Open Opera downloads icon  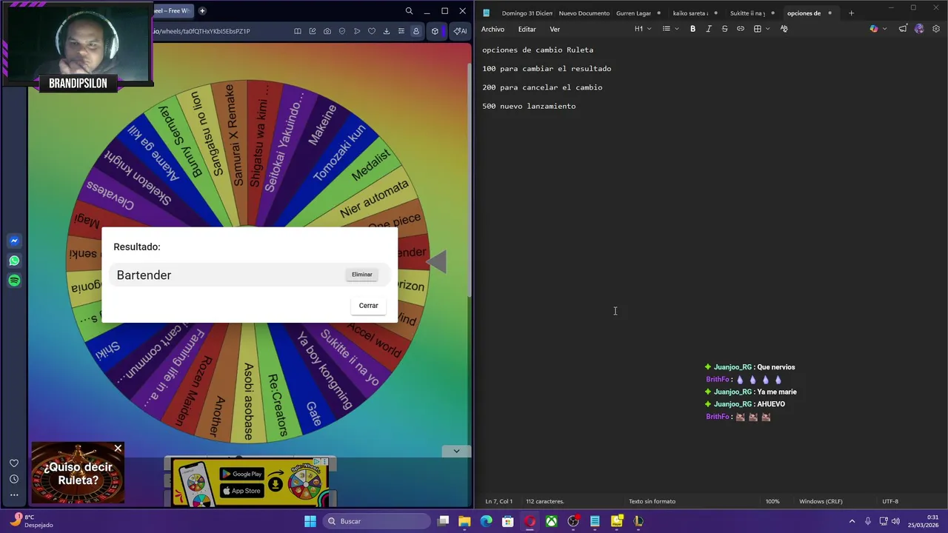pos(386,31)
